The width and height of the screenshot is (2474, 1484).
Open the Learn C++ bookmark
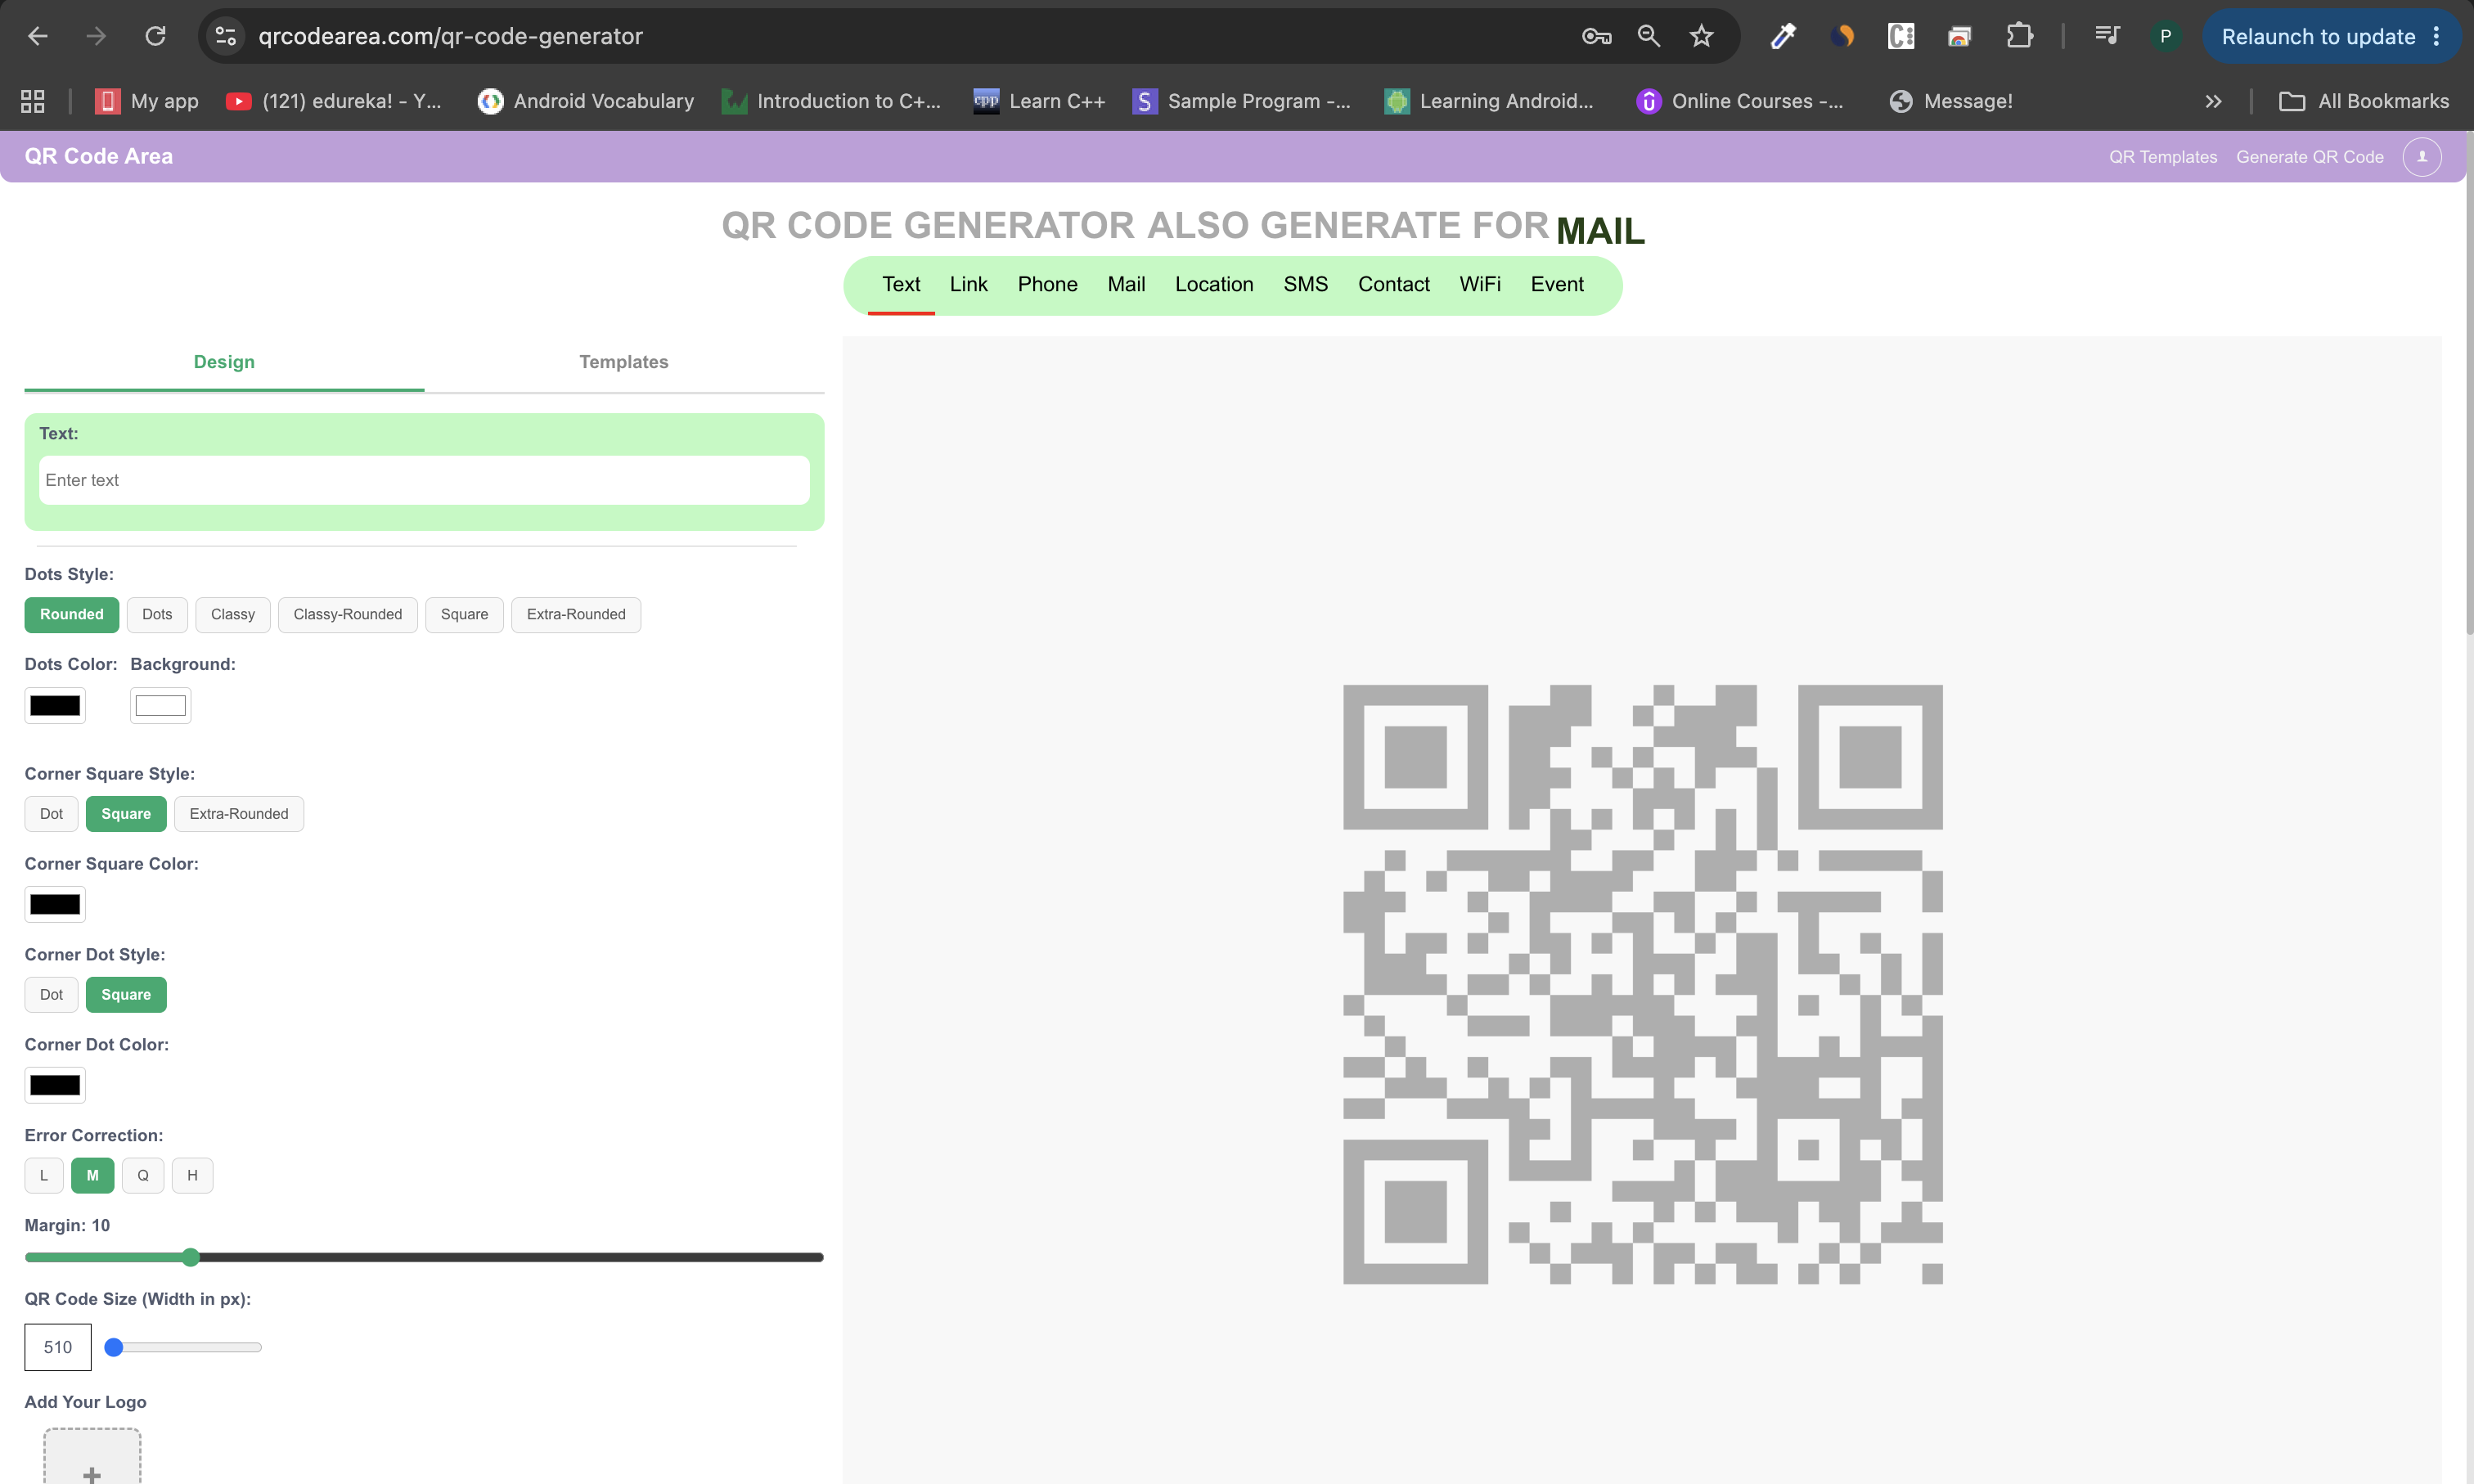point(1039,101)
